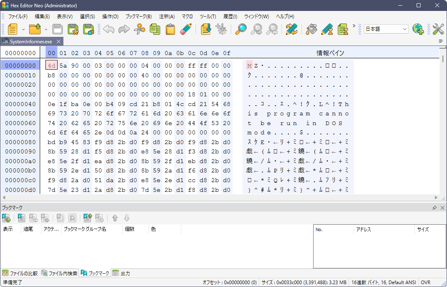447x287 pixels.
Task: Open the 編集(E) menu
Action: point(42,17)
